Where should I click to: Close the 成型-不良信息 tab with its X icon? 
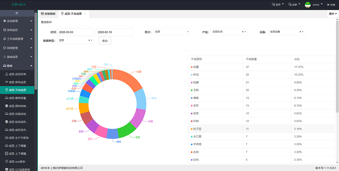click(x=85, y=14)
